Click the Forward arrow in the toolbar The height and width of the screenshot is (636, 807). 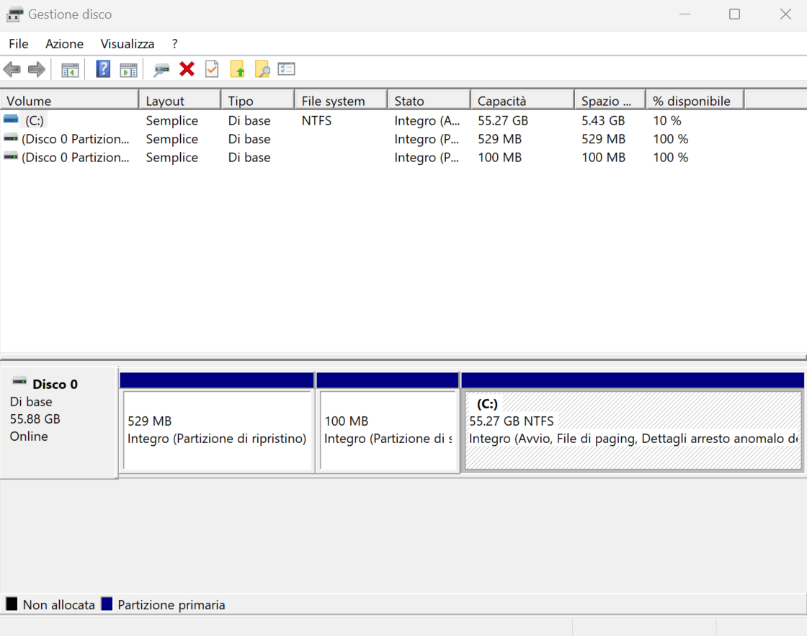pos(37,69)
